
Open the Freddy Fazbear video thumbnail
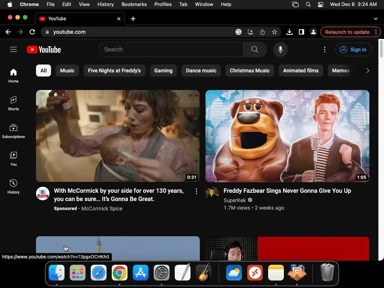click(x=287, y=136)
